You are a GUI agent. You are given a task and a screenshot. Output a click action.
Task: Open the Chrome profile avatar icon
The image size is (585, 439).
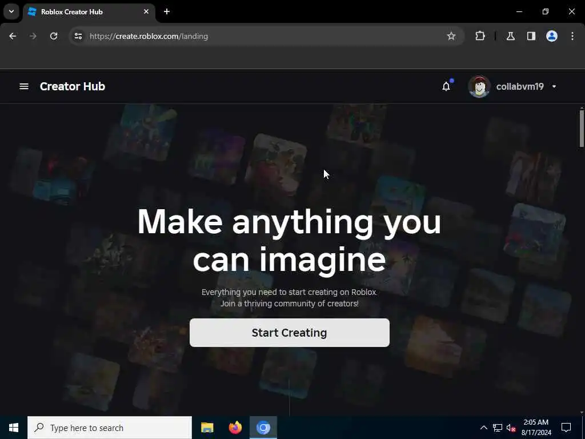click(552, 36)
